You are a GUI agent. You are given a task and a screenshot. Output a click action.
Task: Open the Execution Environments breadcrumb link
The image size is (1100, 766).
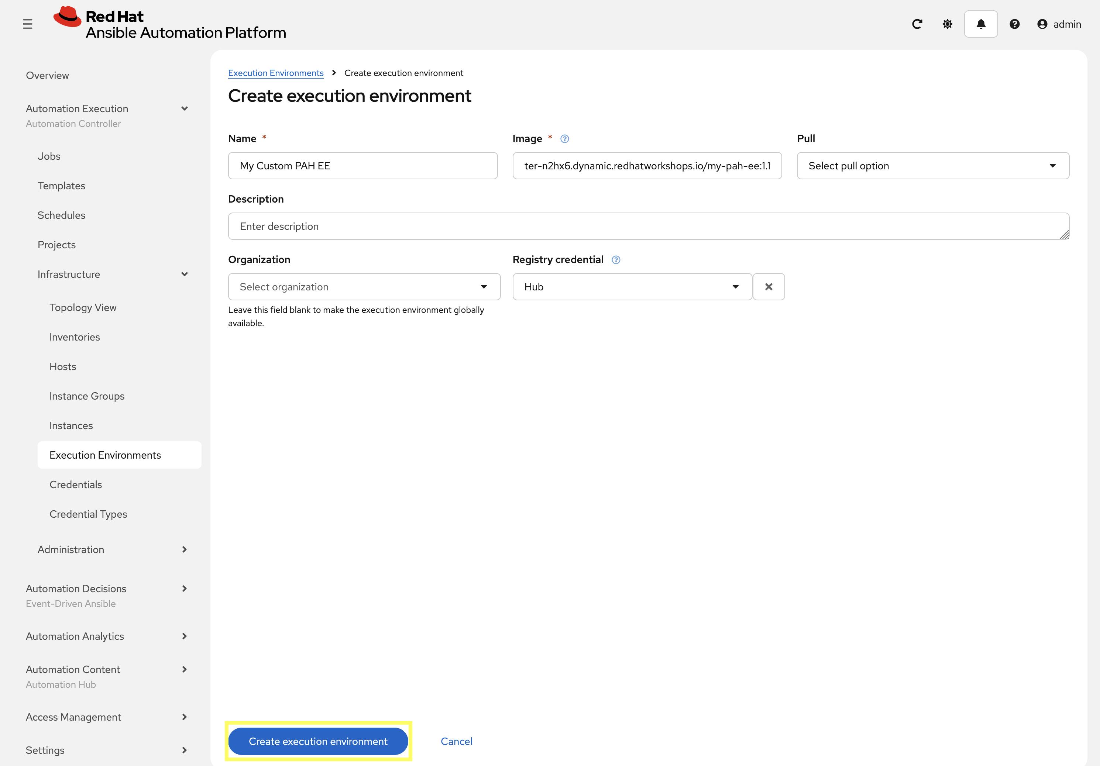coord(275,73)
